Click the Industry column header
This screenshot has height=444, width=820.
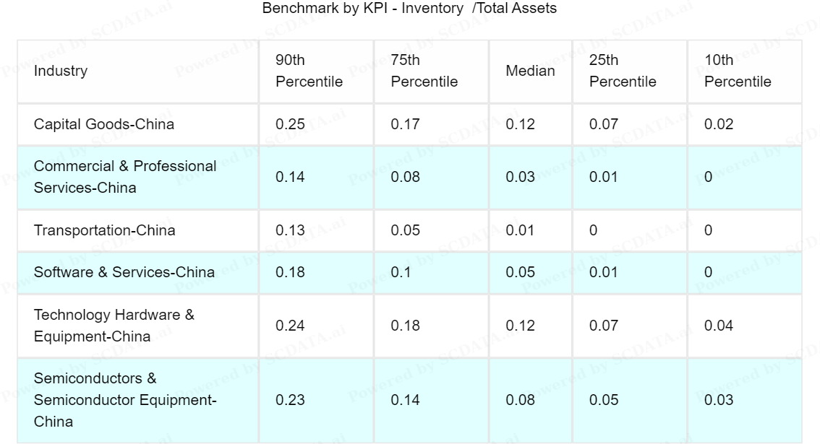coord(61,71)
